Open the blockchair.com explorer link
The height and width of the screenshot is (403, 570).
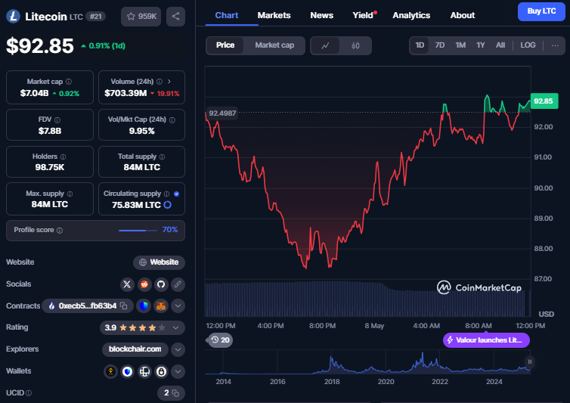pos(135,349)
